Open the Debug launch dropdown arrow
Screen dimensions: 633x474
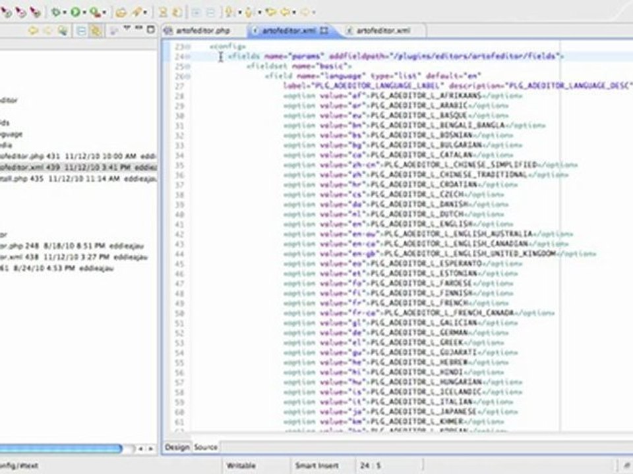[x=65, y=13]
